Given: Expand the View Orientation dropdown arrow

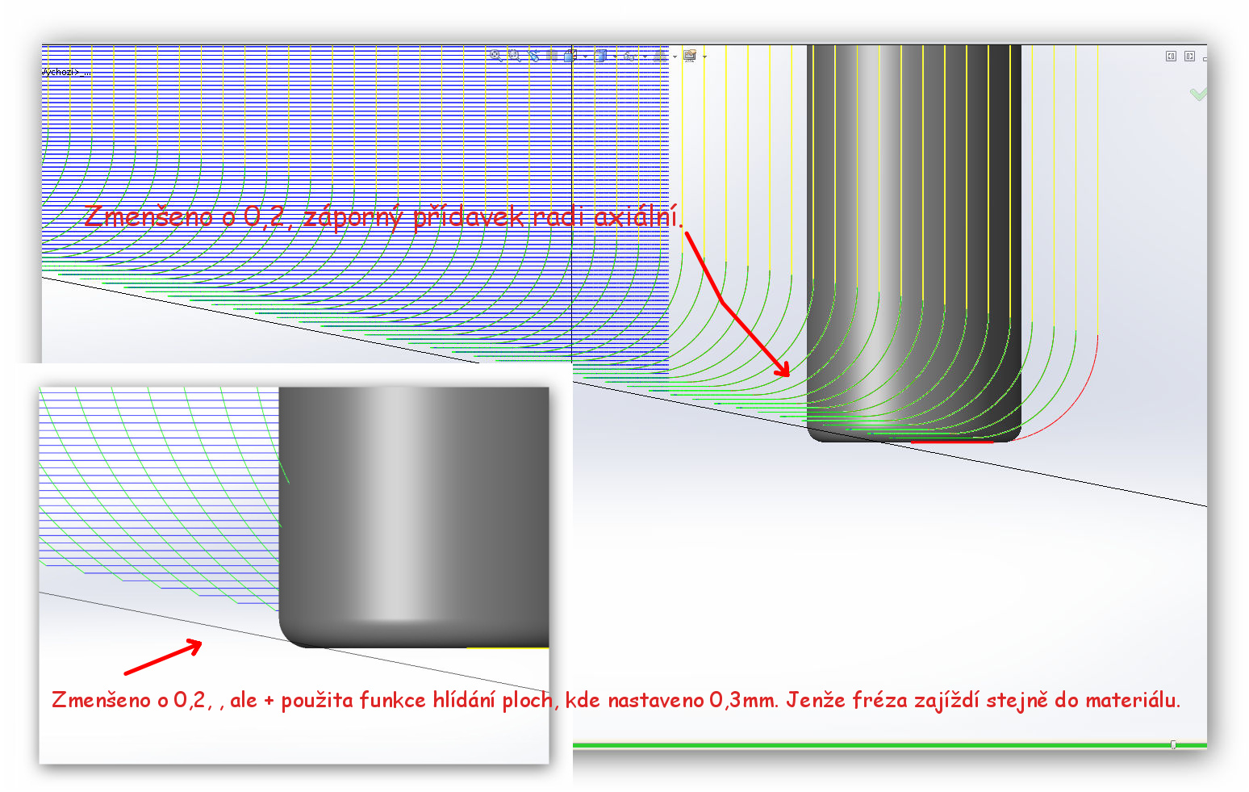Looking at the screenshot, I should click(x=585, y=57).
